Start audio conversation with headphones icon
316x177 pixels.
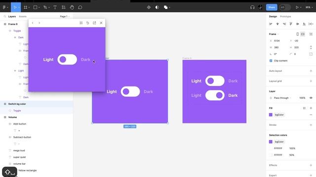[252, 7]
